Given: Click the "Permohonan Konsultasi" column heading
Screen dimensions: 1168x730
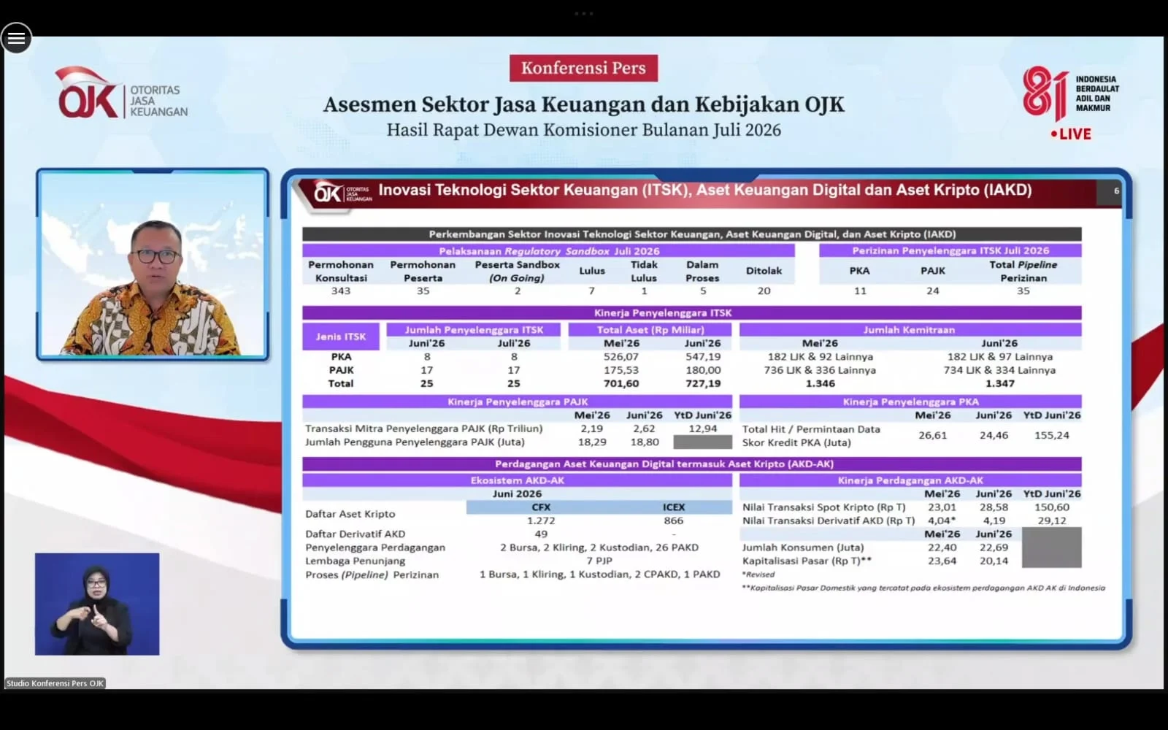Looking at the screenshot, I should point(341,272).
